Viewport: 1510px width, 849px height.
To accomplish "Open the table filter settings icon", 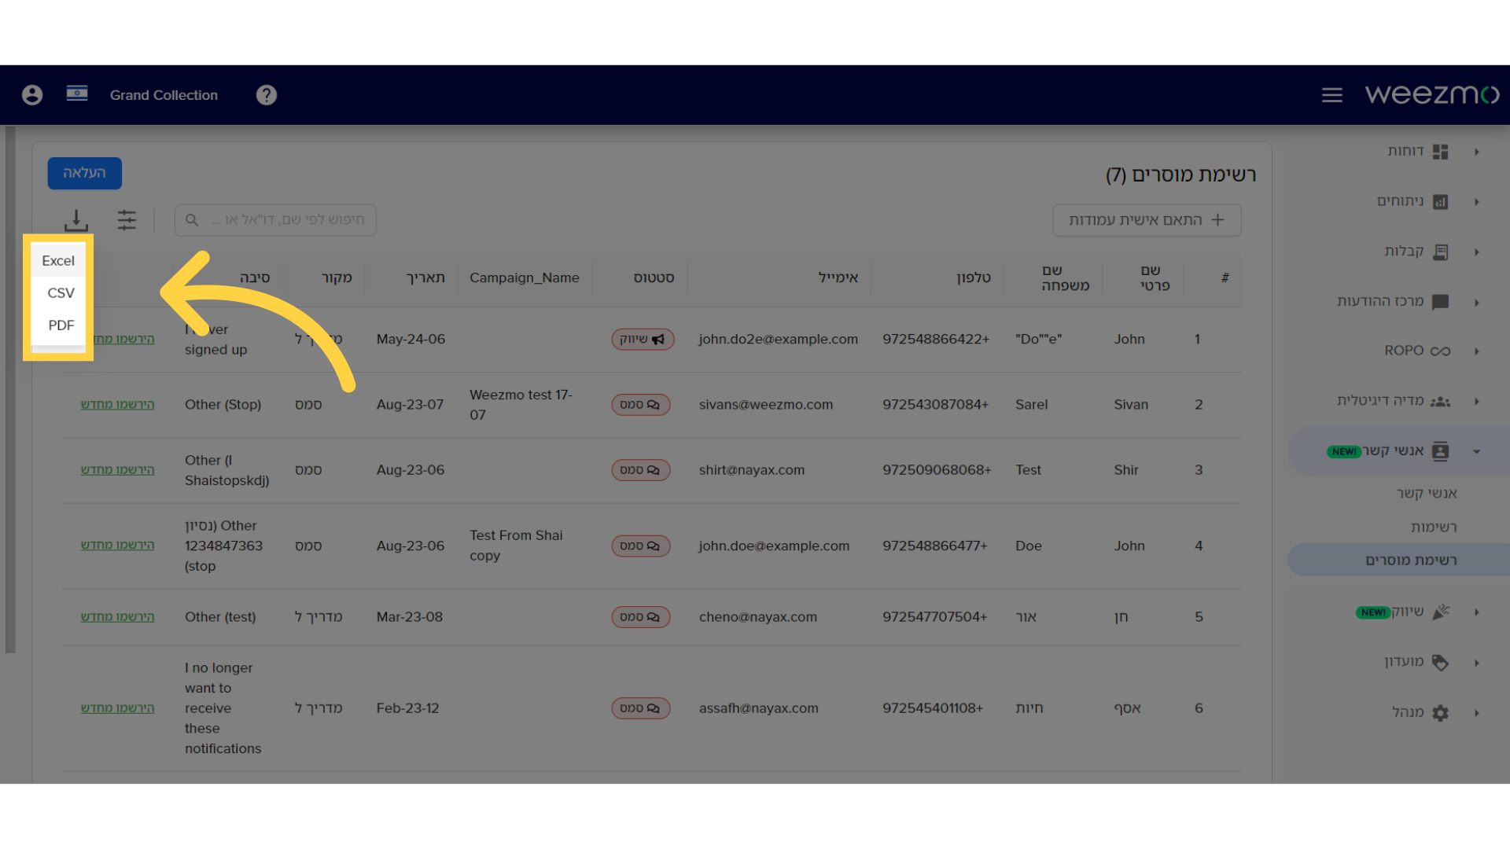I will click(127, 220).
